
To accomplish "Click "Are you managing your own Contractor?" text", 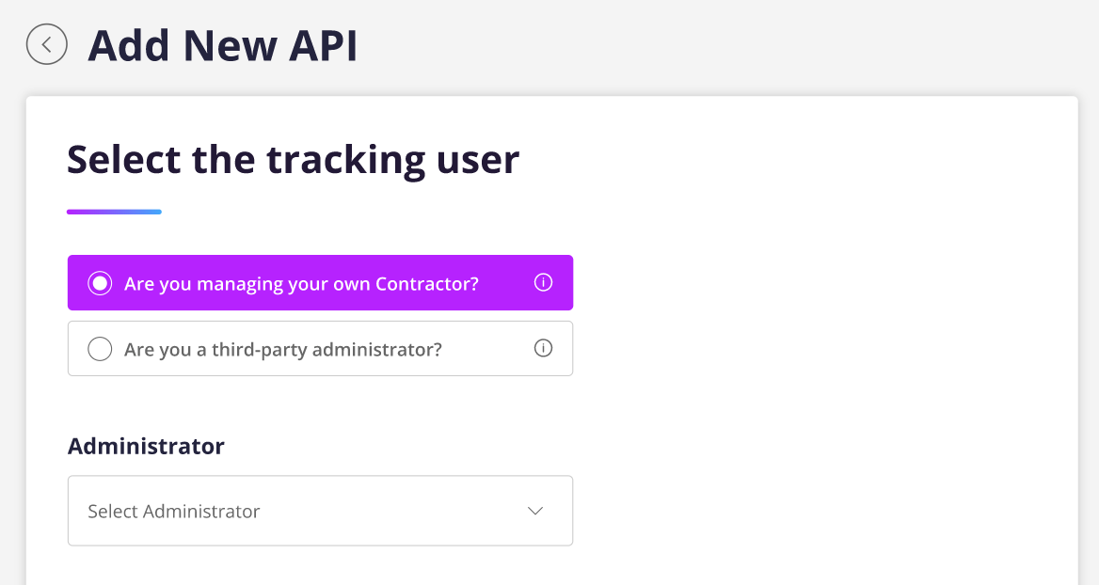I will [x=301, y=283].
